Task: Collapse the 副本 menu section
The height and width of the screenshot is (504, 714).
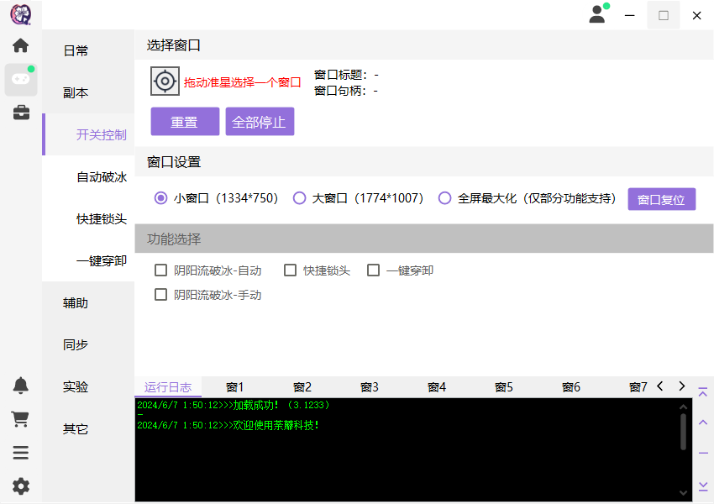Action: click(88, 93)
